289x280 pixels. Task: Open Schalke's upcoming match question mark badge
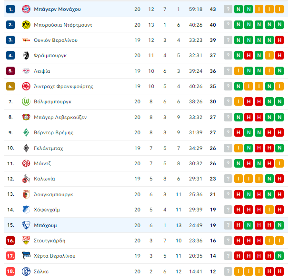(228, 271)
